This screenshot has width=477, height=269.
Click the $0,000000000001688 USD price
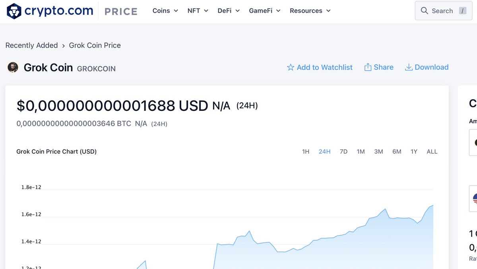click(112, 106)
